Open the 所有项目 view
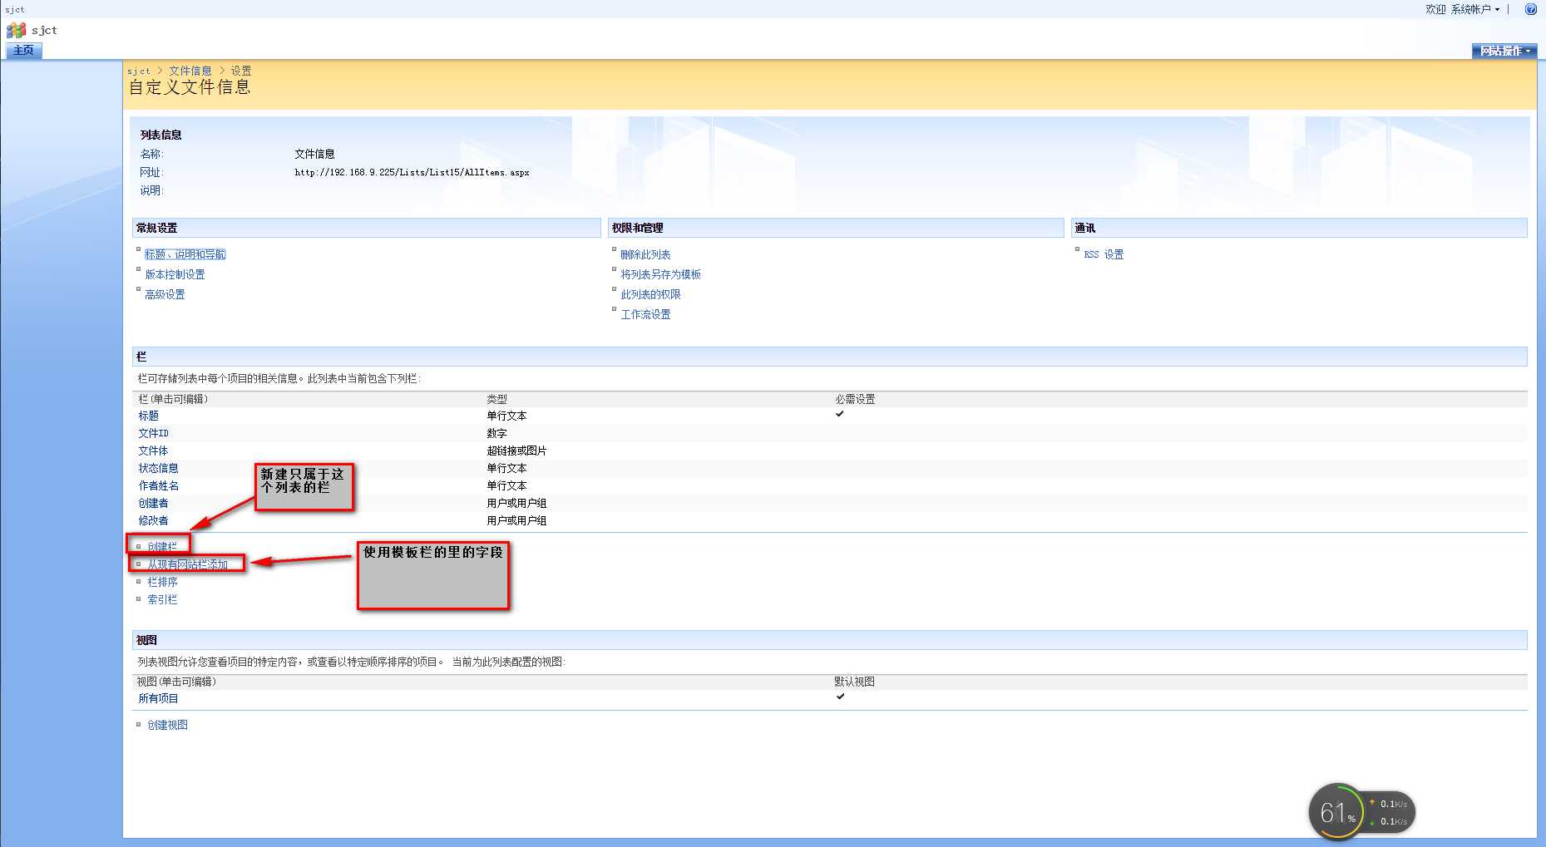1546x847 pixels. click(158, 698)
